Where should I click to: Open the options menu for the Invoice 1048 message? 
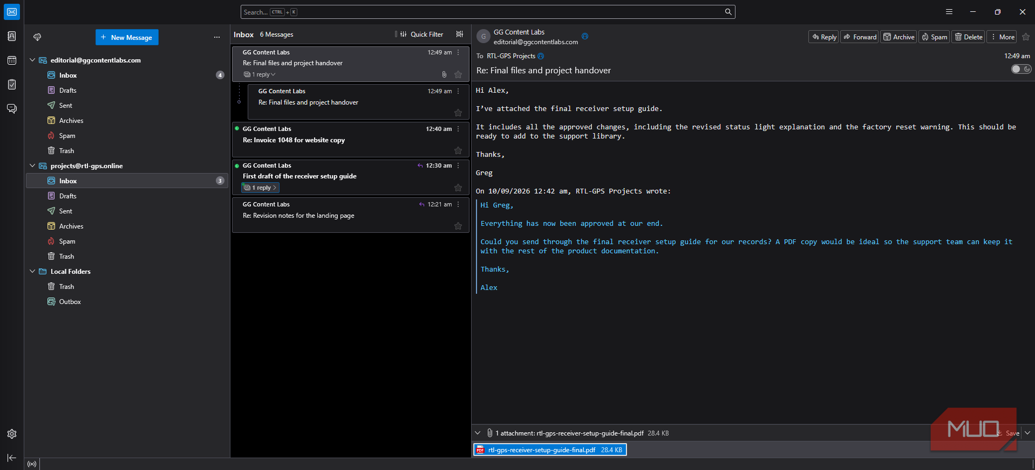point(459,129)
